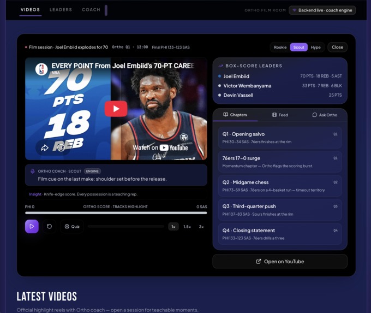Click the Ask Ortho chat bubble icon
Screen dimensions: 371x313
click(x=314, y=115)
